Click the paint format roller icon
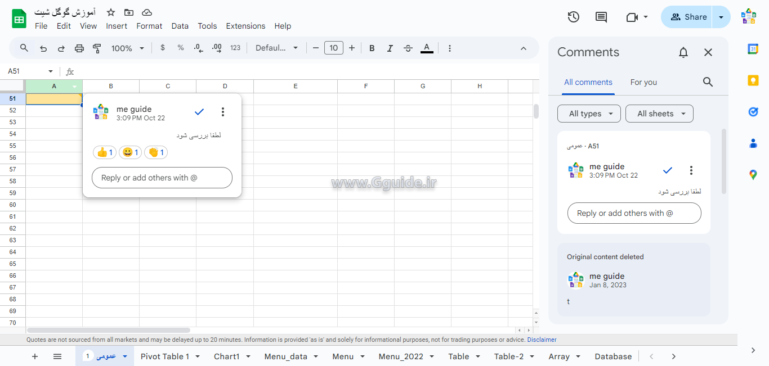This screenshot has width=769, height=366. [x=97, y=48]
